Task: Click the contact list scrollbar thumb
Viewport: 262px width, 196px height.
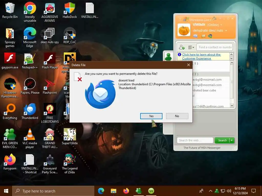Action: 232,82
